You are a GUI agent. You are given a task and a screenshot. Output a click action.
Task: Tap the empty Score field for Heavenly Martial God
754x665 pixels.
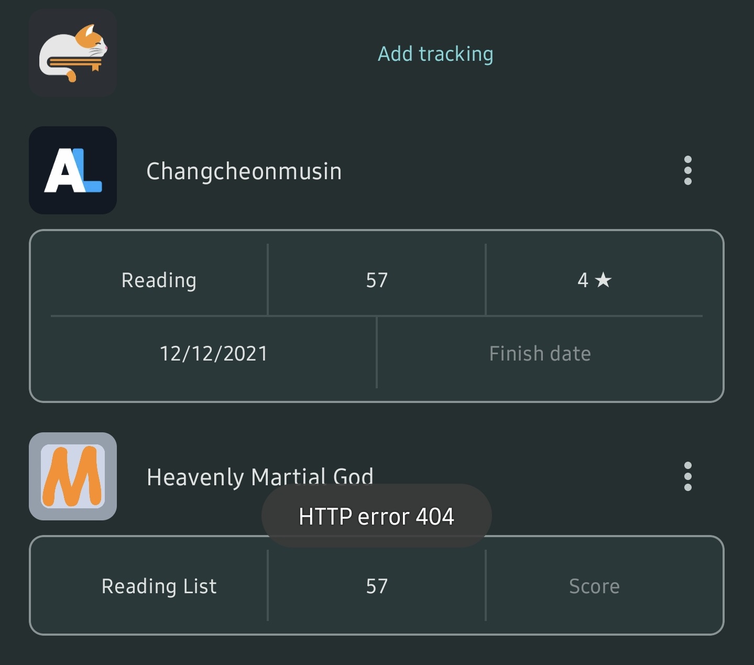(x=594, y=586)
